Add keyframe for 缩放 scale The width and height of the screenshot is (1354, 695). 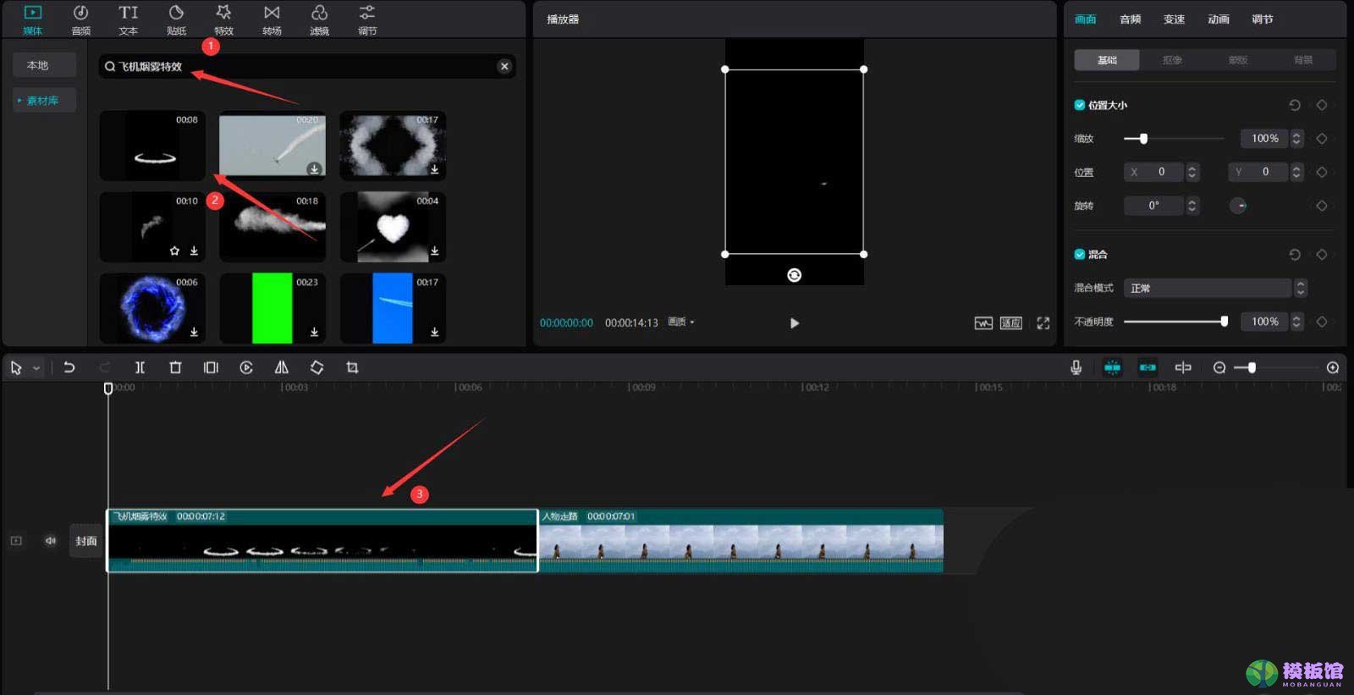click(x=1322, y=138)
